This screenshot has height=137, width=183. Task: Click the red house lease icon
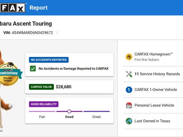(129, 105)
